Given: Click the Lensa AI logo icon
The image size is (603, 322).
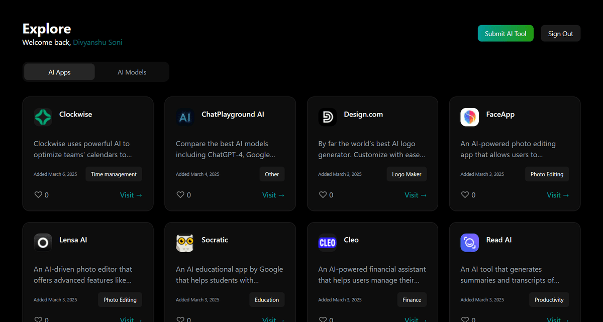Looking at the screenshot, I should [x=43, y=243].
